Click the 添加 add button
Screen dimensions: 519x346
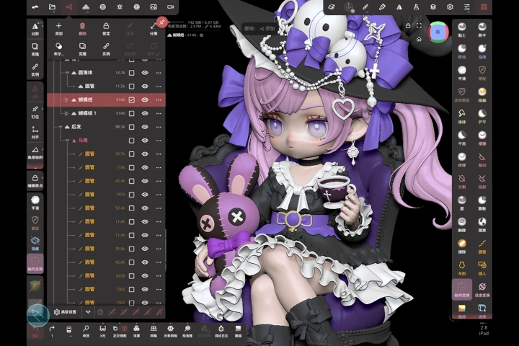tap(58, 29)
